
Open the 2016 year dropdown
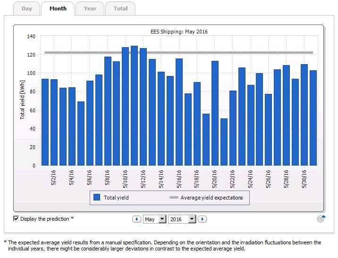pyautogui.click(x=182, y=219)
